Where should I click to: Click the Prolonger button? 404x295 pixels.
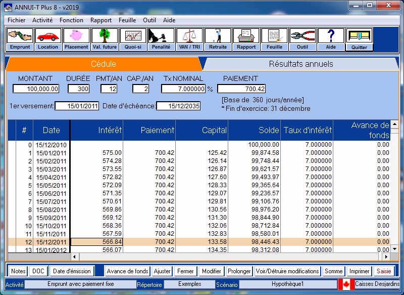pos(239,271)
